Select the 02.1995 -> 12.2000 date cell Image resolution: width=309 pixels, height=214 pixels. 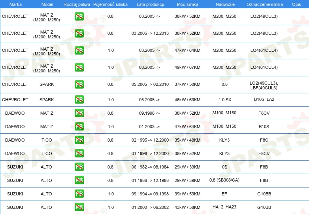150,140
